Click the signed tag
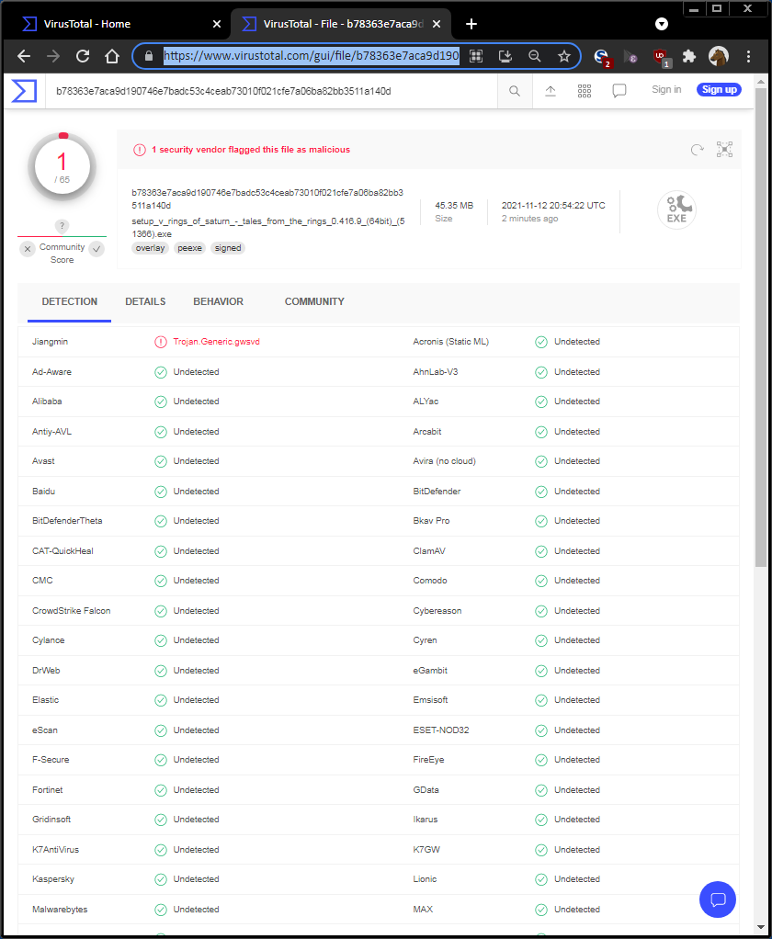The width and height of the screenshot is (772, 939). click(x=228, y=248)
